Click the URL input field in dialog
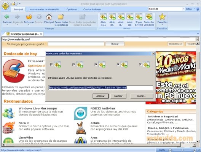Screen dimensions: 201x152 tap(101, 88)
